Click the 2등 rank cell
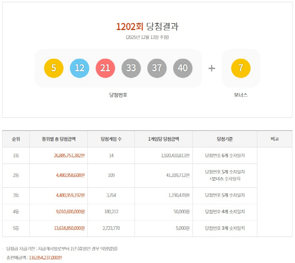295x263 pixels. [x=16, y=176]
